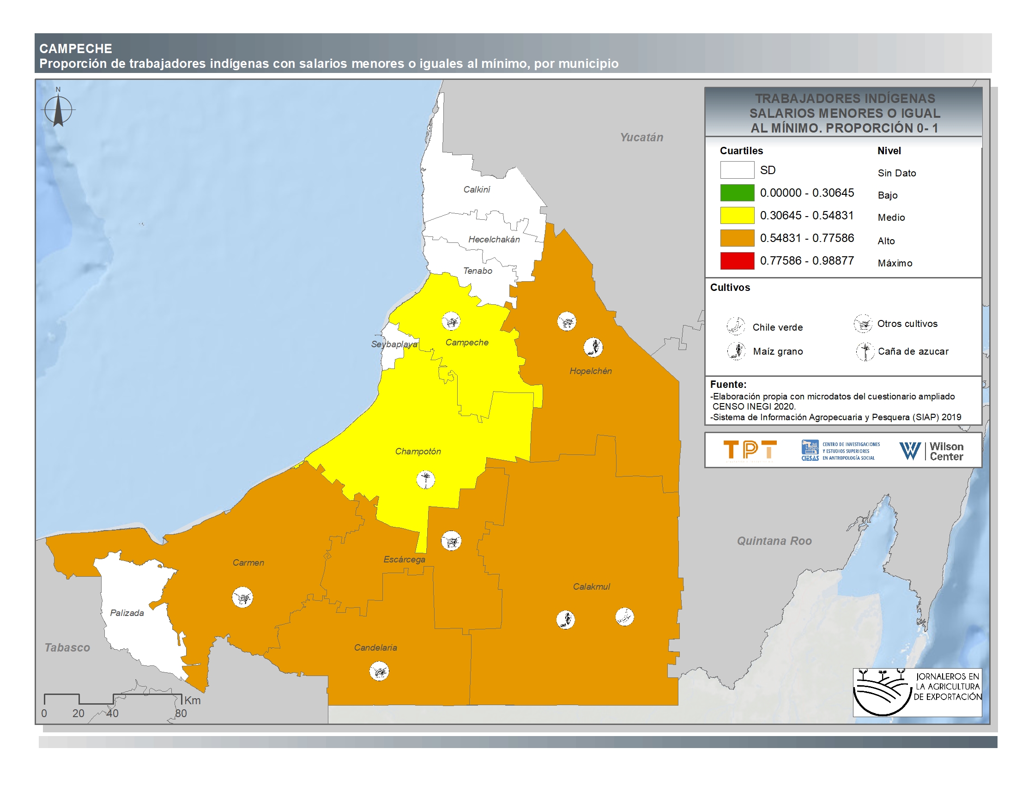Click the crop icon in Candelaria
The width and height of the screenshot is (1016, 785).
pyautogui.click(x=379, y=671)
